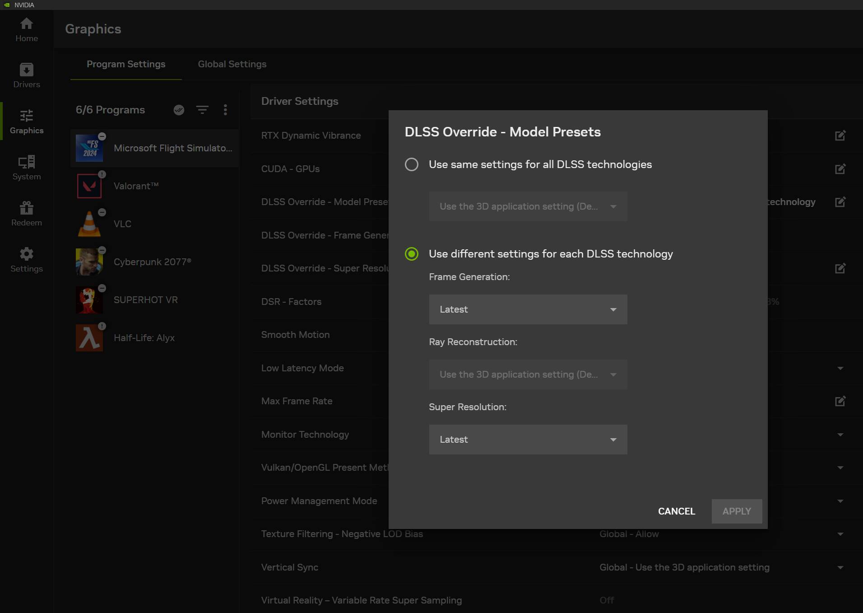This screenshot has width=863, height=613.
Task: Switch to the Global Settings tab
Action: (232, 64)
